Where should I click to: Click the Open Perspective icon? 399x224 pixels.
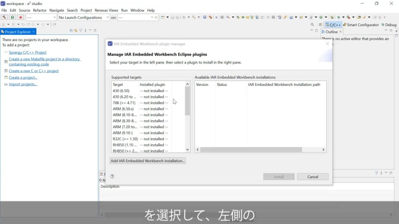[x=320, y=24]
